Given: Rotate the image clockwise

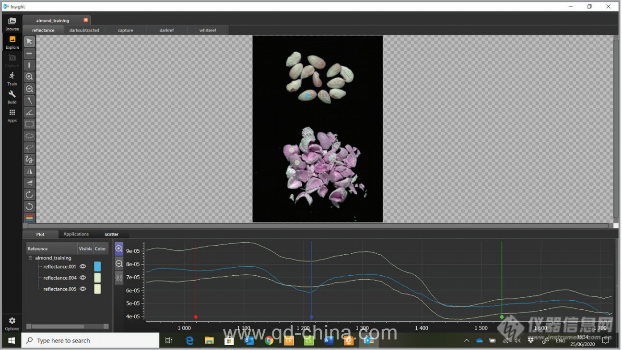Looking at the screenshot, I should (29, 194).
